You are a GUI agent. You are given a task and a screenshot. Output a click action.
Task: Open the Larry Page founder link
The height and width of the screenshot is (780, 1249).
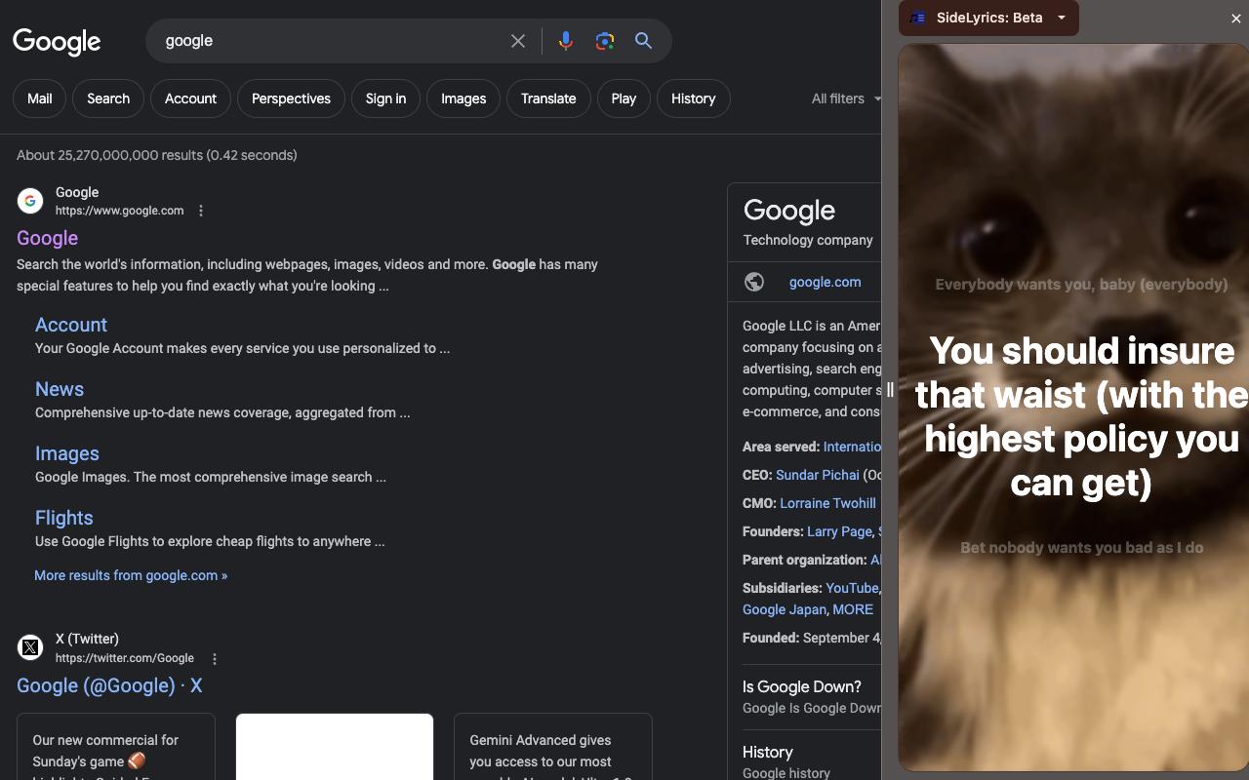[x=839, y=531]
